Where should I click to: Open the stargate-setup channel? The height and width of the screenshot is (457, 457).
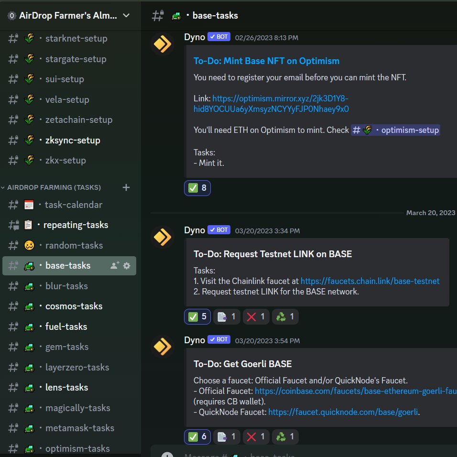pyautogui.click(x=69, y=59)
